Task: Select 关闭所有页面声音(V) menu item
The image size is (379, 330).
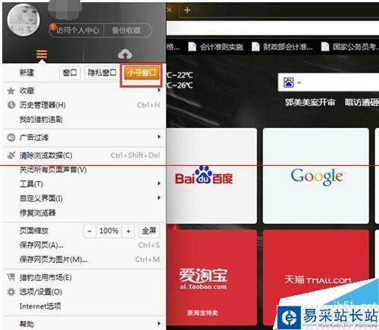Action: coord(83,170)
